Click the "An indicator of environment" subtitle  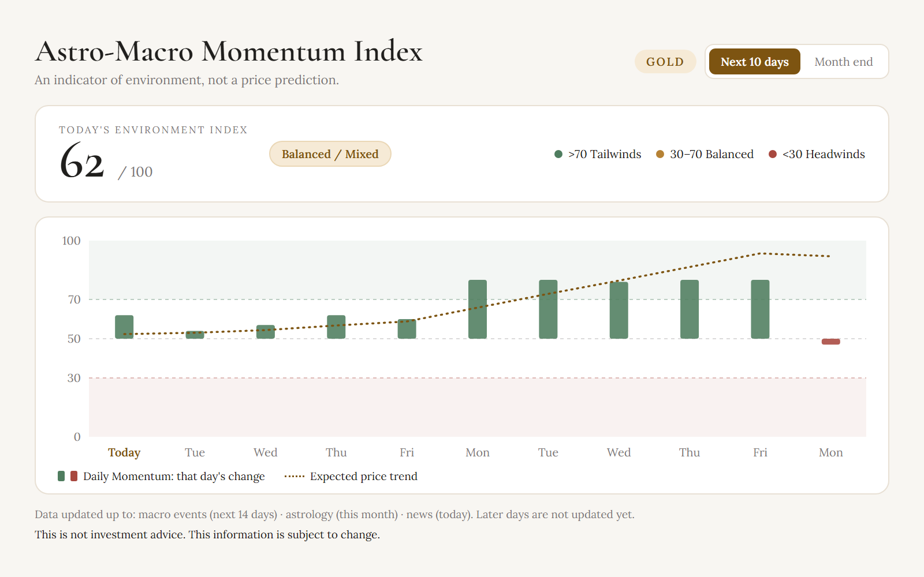pyautogui.click(x=187, y=80)
